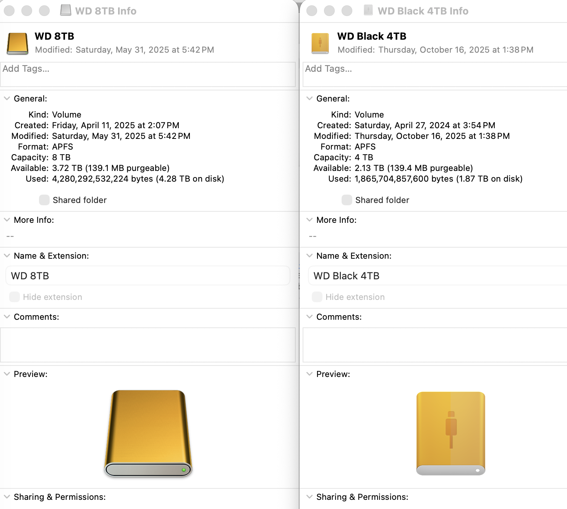This screenshot has height=509, width=567.
Task: Click the name field containing WD 8TB
Action: point(148,275)
